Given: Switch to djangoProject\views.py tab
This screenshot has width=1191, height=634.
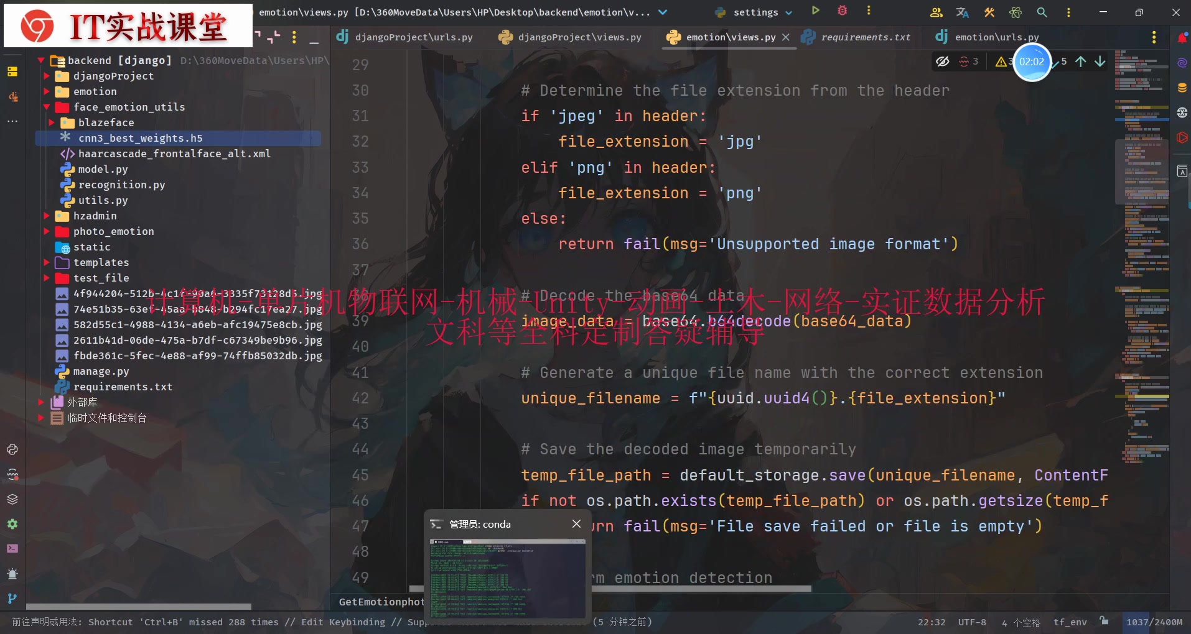Looking at the screenshot, I should coord(570,37).
